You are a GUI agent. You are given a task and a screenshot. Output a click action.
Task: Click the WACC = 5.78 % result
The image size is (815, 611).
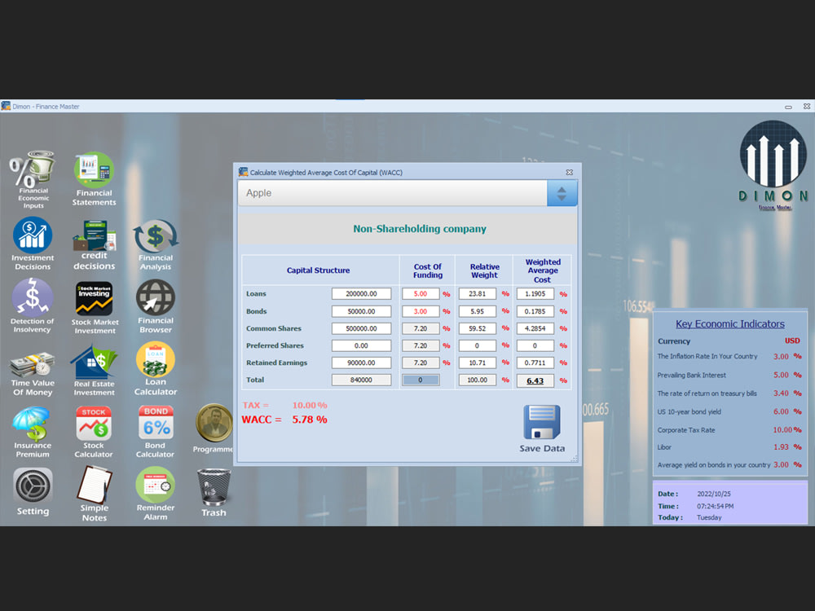point(284,420)
